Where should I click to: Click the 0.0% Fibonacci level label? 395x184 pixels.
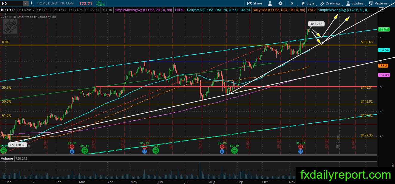[x=6, y=42]
